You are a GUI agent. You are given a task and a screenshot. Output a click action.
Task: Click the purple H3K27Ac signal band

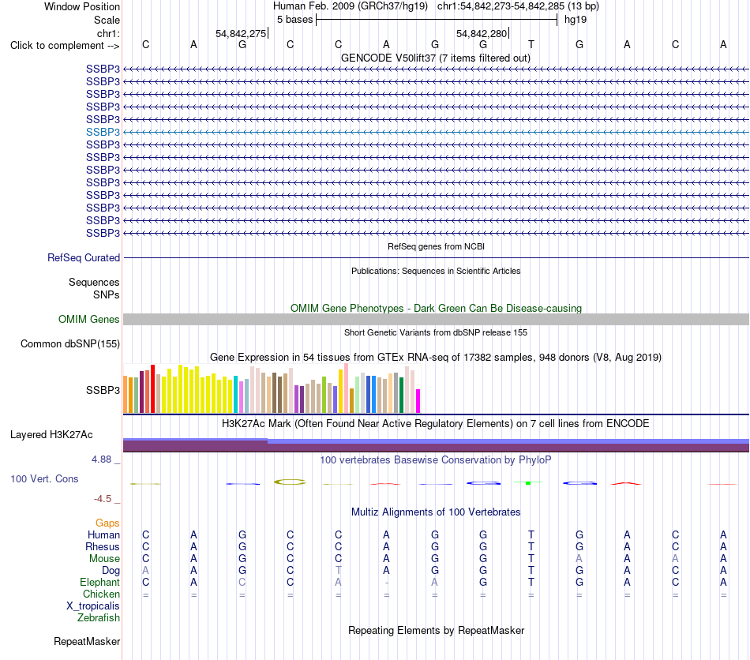pos(436,447)
